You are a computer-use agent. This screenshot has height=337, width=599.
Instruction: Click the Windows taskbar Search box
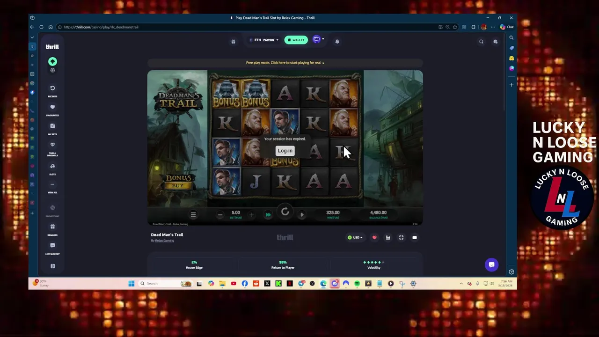coord(166,284)
